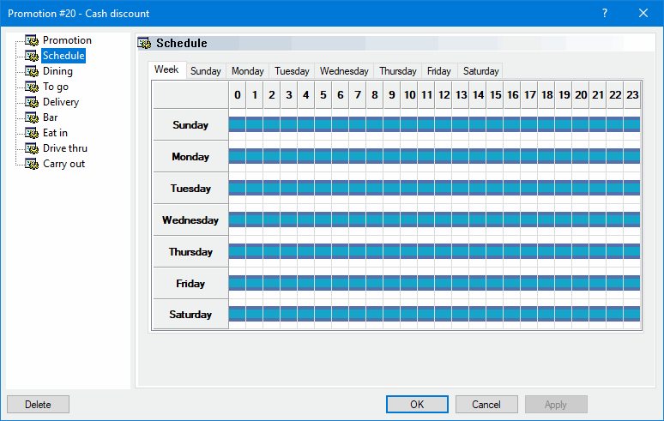Click the Cancel button
664x421 pixels.
point(486,404)
